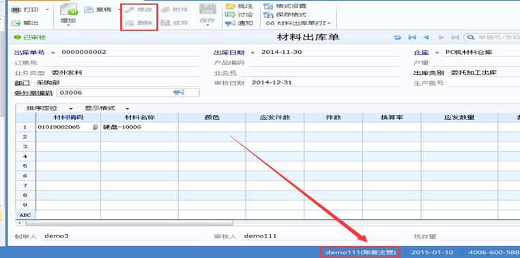This screenshot has width=520, height=258.
Task: Go to the last record navigation icon
Action: [455, 37]
